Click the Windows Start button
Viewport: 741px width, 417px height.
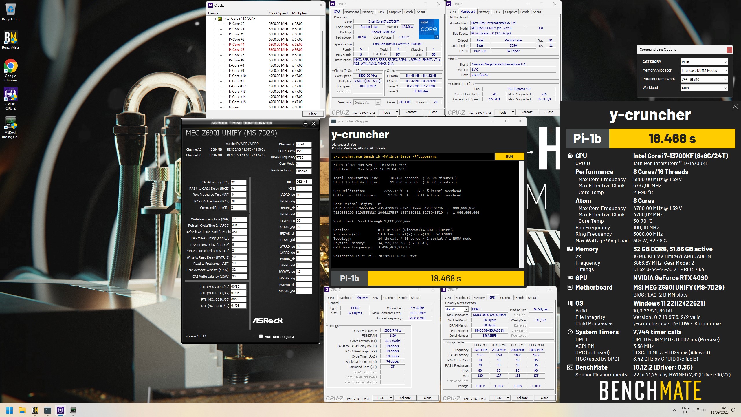tap(9, 410)
